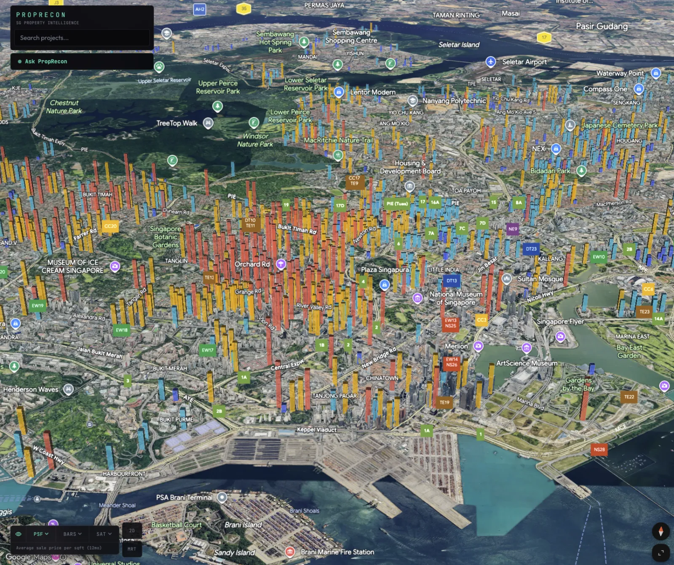Click the Google Maps logo link
The width and height of the screenshot is (674, 565).
click(28, 557)
